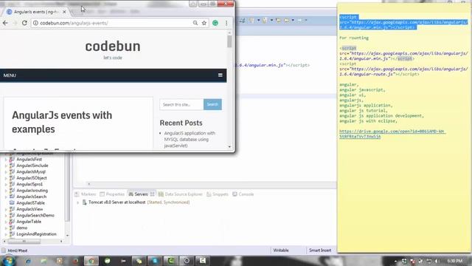Open Chrome's three-dot menu
472x266 pixels.
click(x=226, y=23)
